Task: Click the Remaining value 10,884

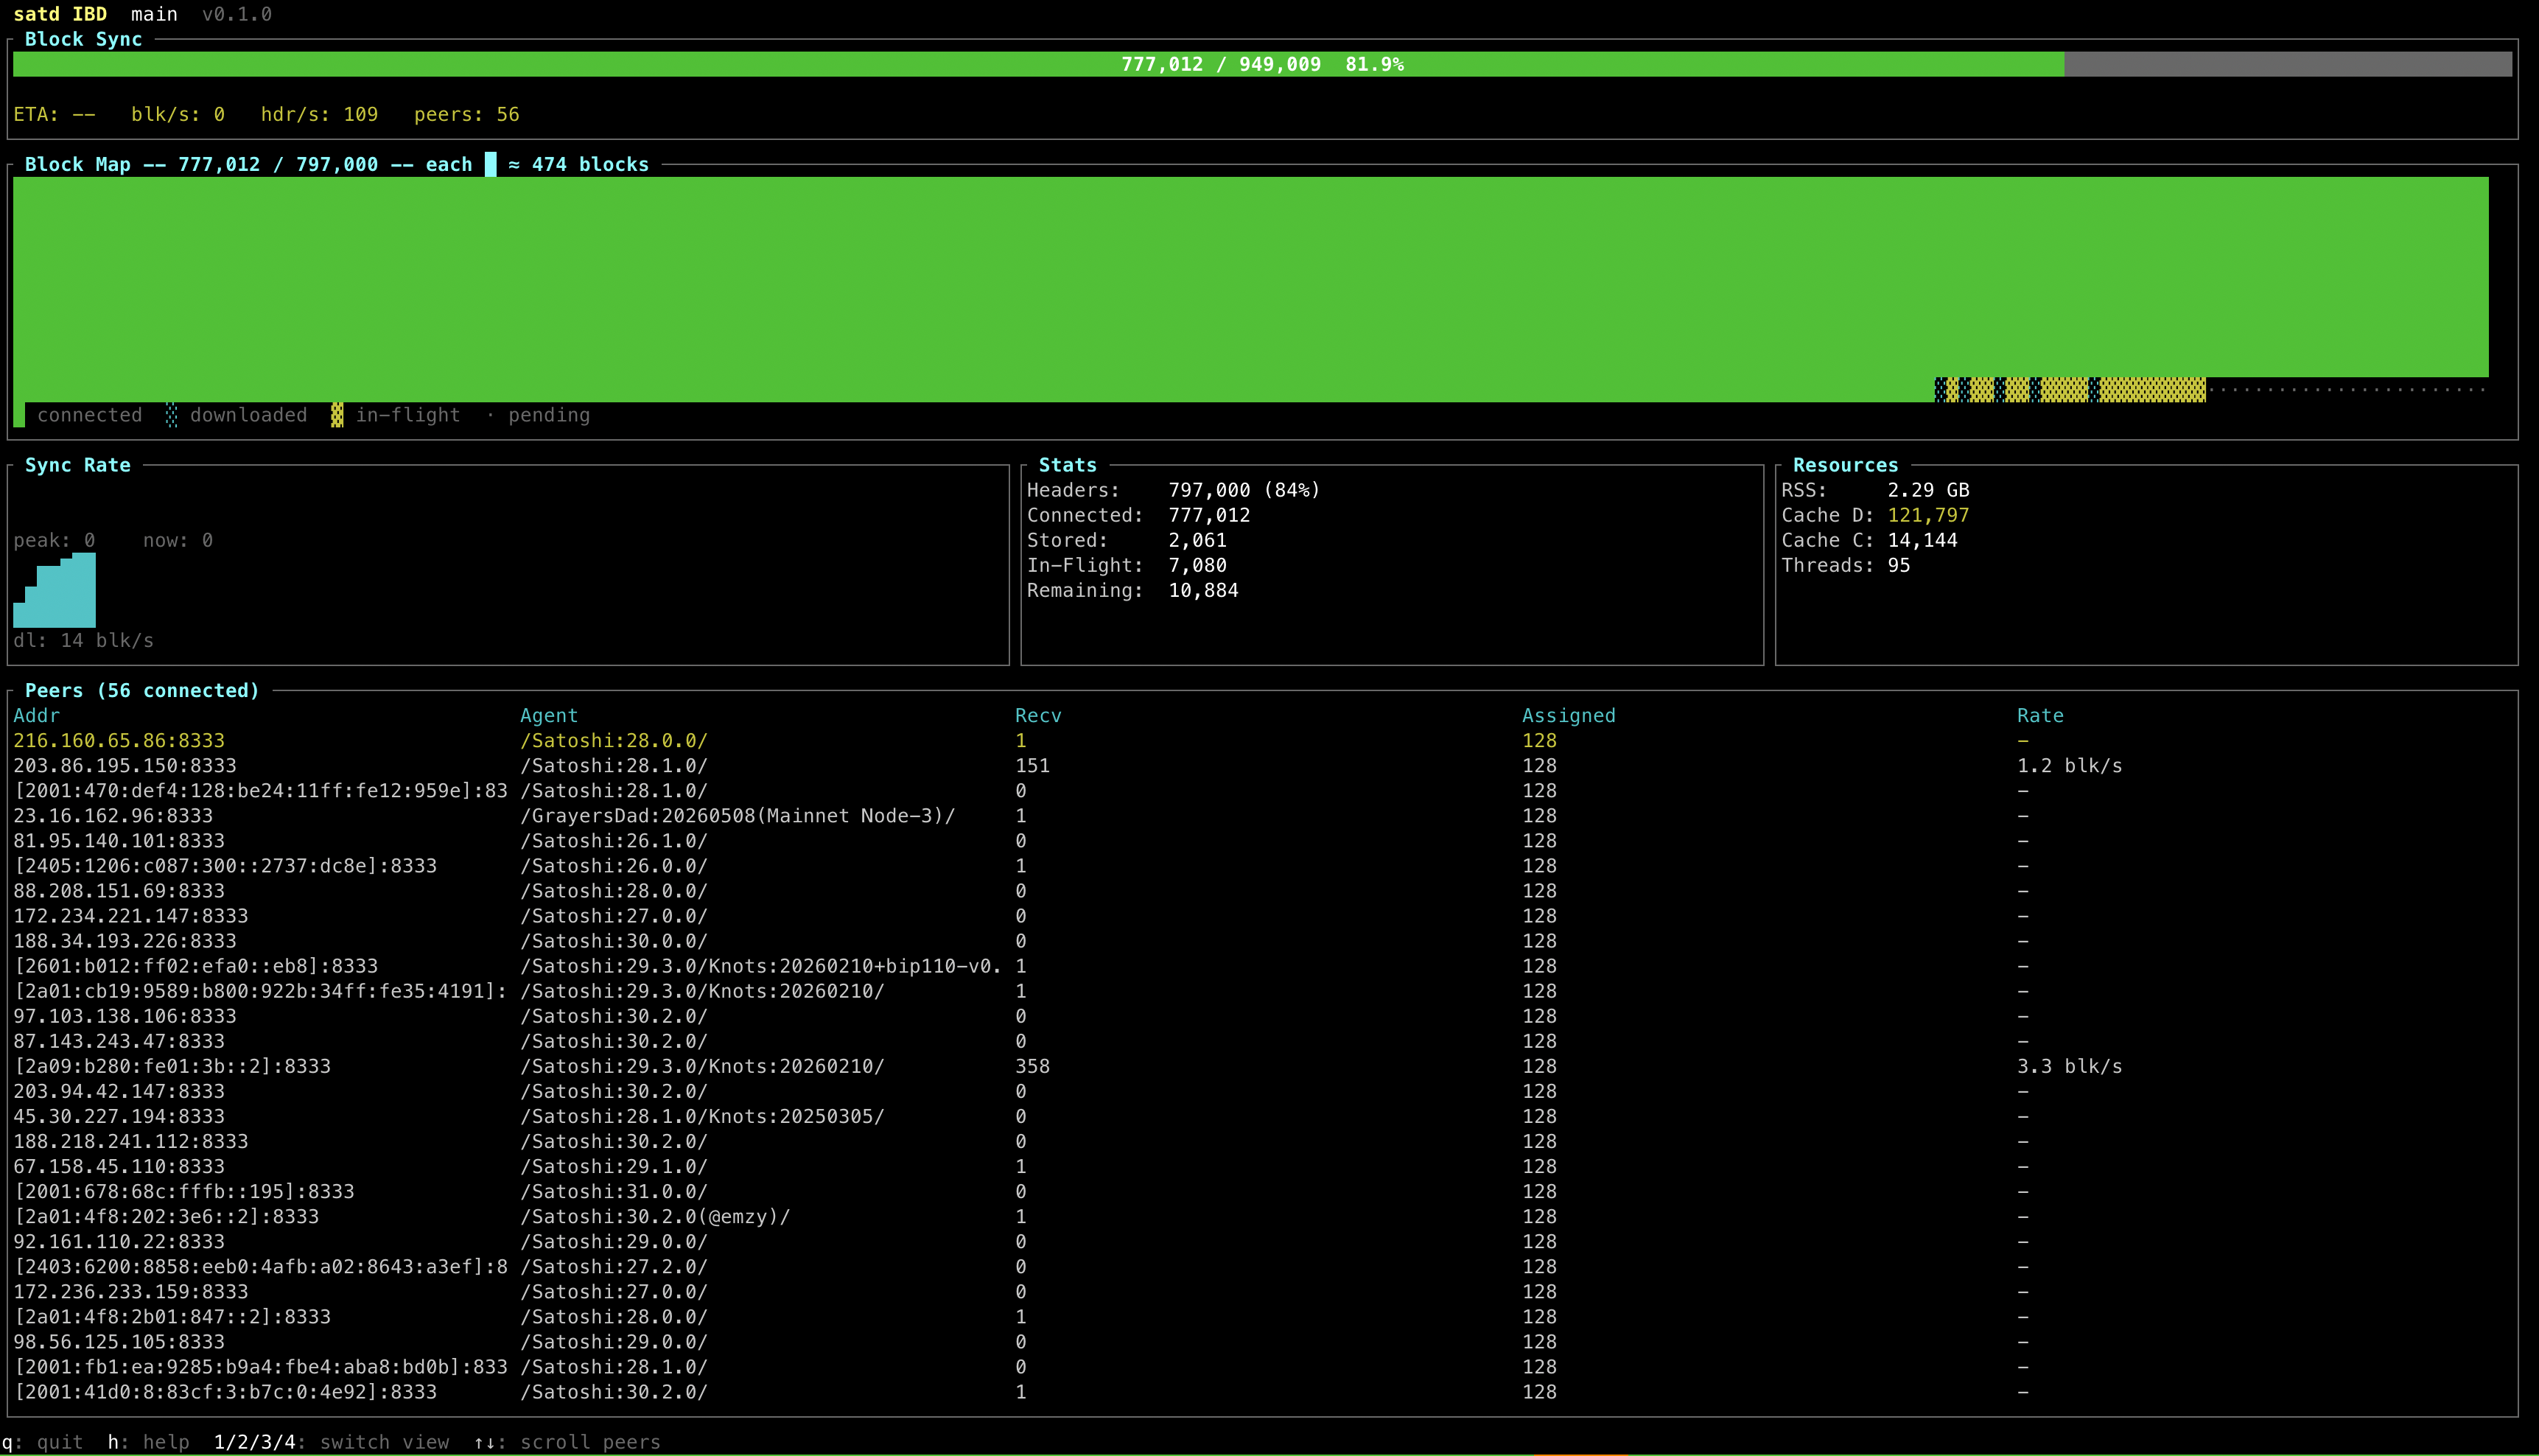Action: tap(1203, 590)
